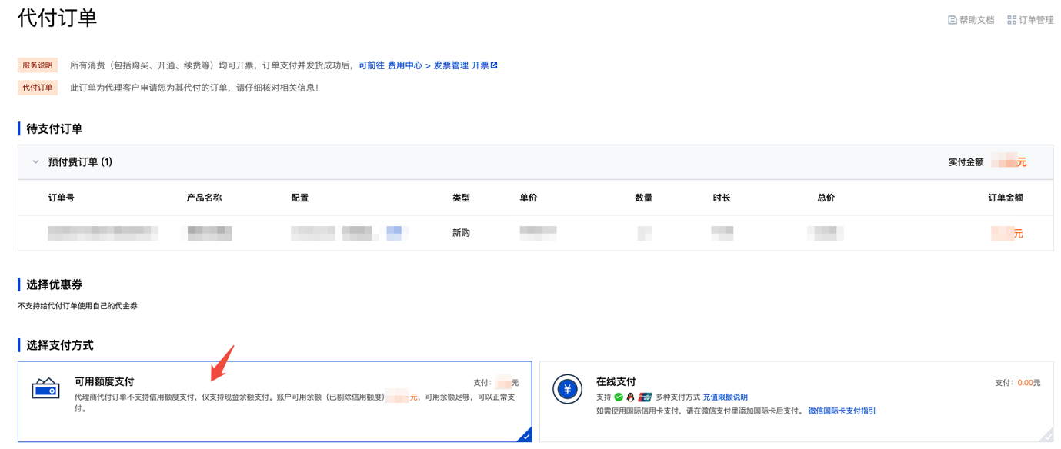Click the 支付:0.00元 amount in 在线支付
This screenshot has height=449, width=1061.
[1017, 382]
